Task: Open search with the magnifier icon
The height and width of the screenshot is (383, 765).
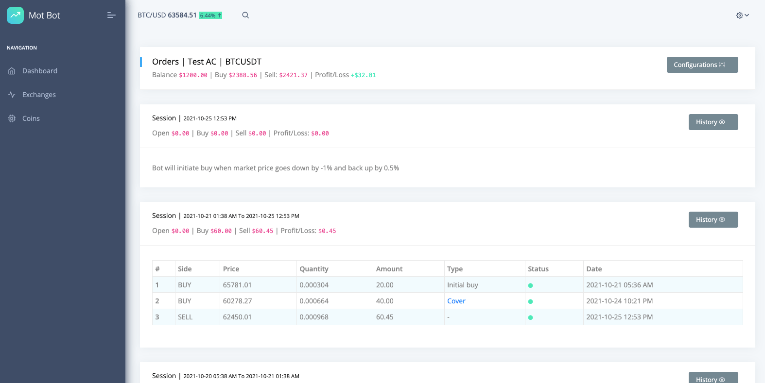Action: [245, 15]
